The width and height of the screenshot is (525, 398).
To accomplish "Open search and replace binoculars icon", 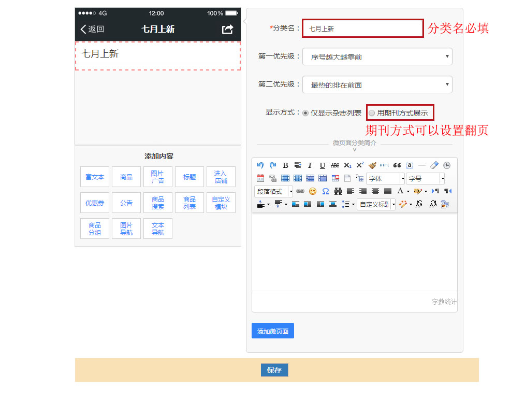I will coord(338,191).
